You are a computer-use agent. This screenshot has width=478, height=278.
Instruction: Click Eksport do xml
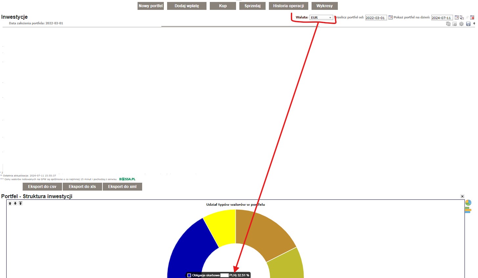pyautogui.click(x=122, y=187)
